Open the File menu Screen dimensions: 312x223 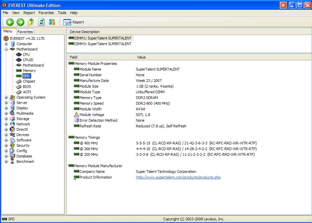pos(5,13)
